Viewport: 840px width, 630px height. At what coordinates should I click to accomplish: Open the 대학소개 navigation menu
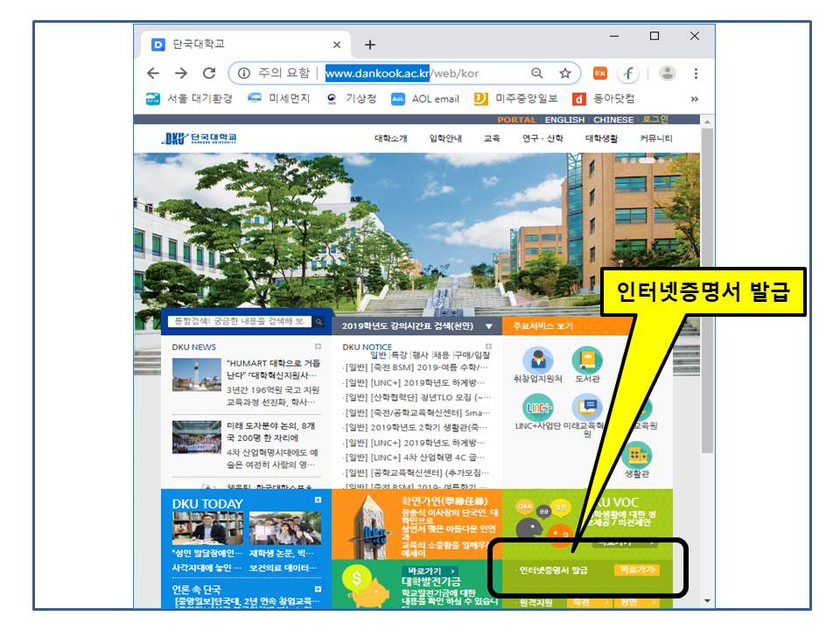391,139
